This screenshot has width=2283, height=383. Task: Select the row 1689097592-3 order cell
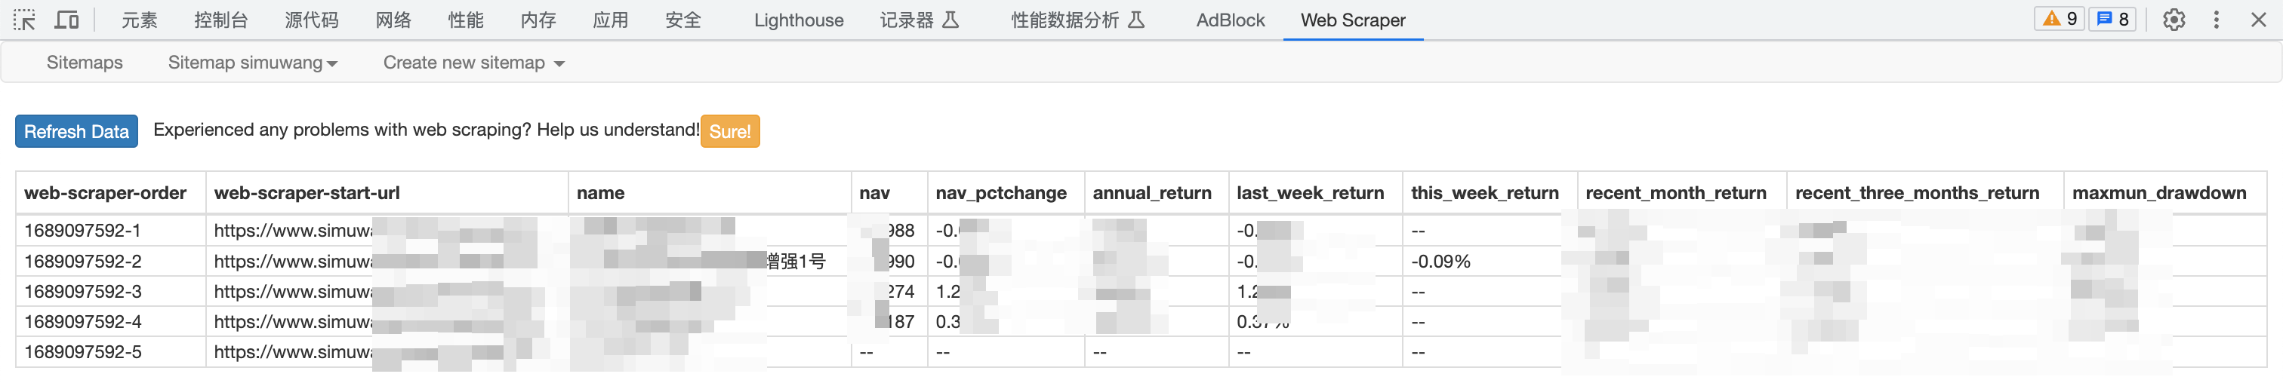[x=82, y=291]
